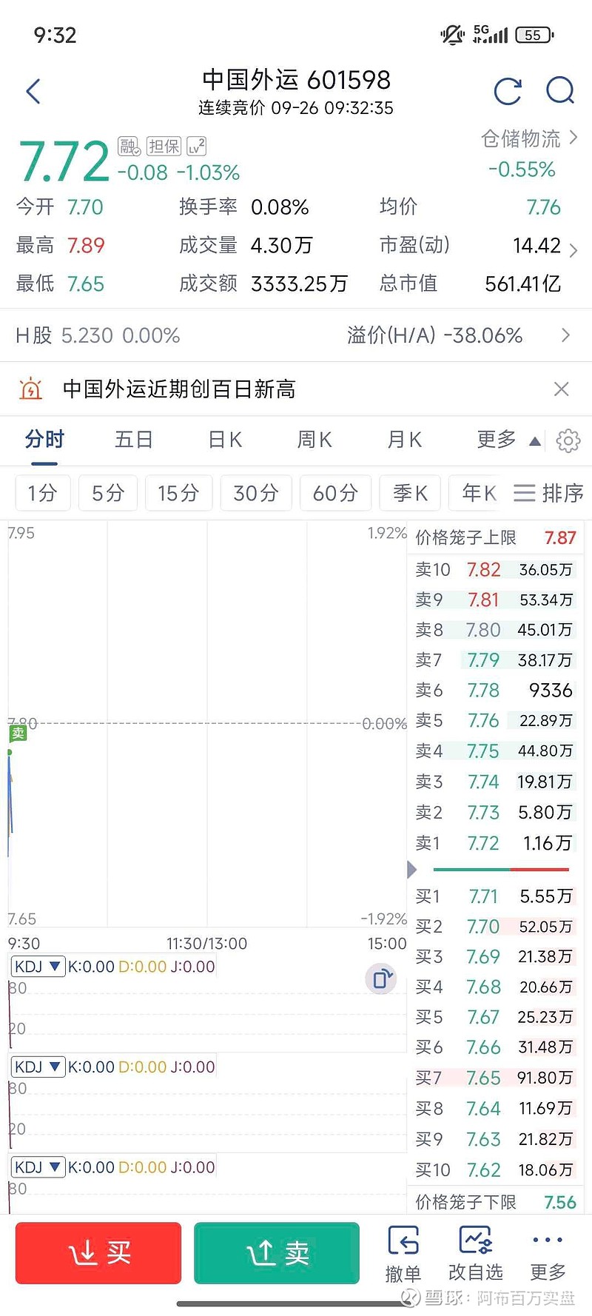Expand H股 premium details chevron
This screenshot has width=592, height=1316.
click(x=566, y=335)
